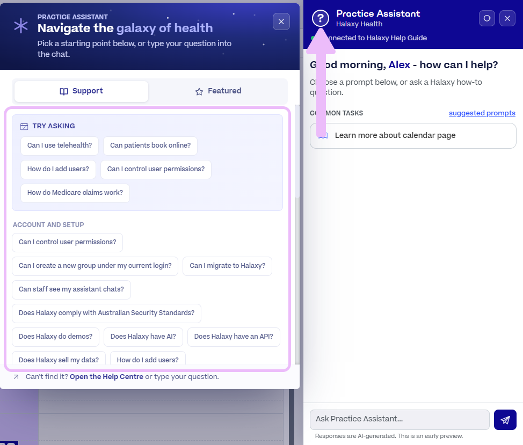This screenshot has width=523, height=445.
Task: Select 'How do Medicare claims work?'
Action: pyautogui.click(x=75, y=193)
